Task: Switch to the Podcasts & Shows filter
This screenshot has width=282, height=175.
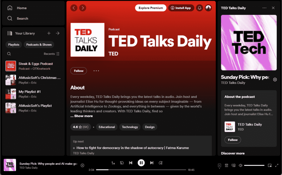Action: coord(39,44)
